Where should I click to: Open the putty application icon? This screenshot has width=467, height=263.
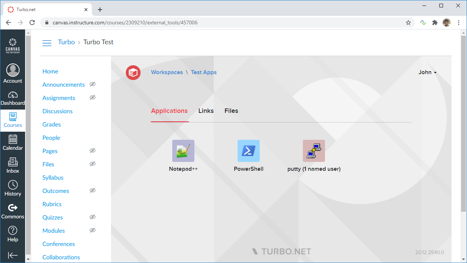pyautogui.click(x=314, y=151)
